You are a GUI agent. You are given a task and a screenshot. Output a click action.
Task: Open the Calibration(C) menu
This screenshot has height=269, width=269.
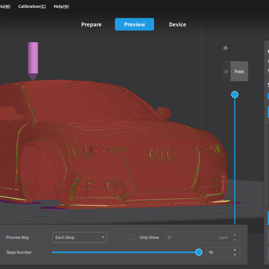click(32, 6)
